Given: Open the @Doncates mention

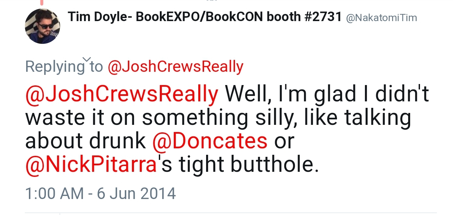Looking at the screenshot, I should [210, 141].
